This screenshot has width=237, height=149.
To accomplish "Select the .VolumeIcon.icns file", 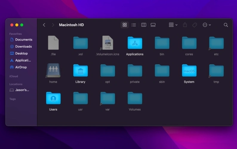I will pos(107,43).
